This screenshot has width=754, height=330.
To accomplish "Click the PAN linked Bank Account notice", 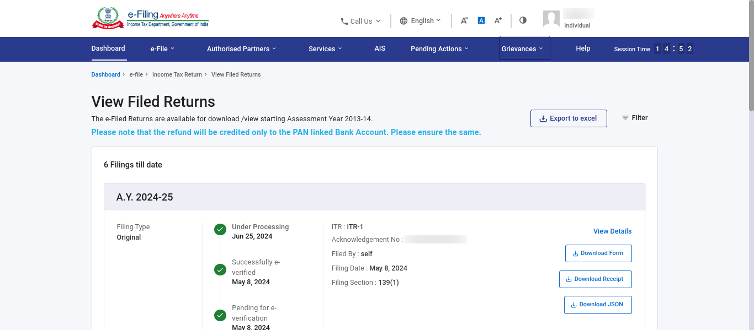I will 286,132.
